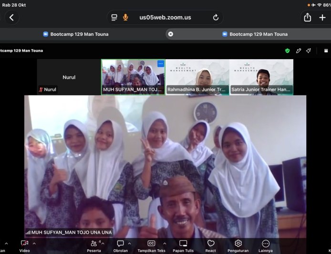Open React reactions menu

[x=211, y=246]
